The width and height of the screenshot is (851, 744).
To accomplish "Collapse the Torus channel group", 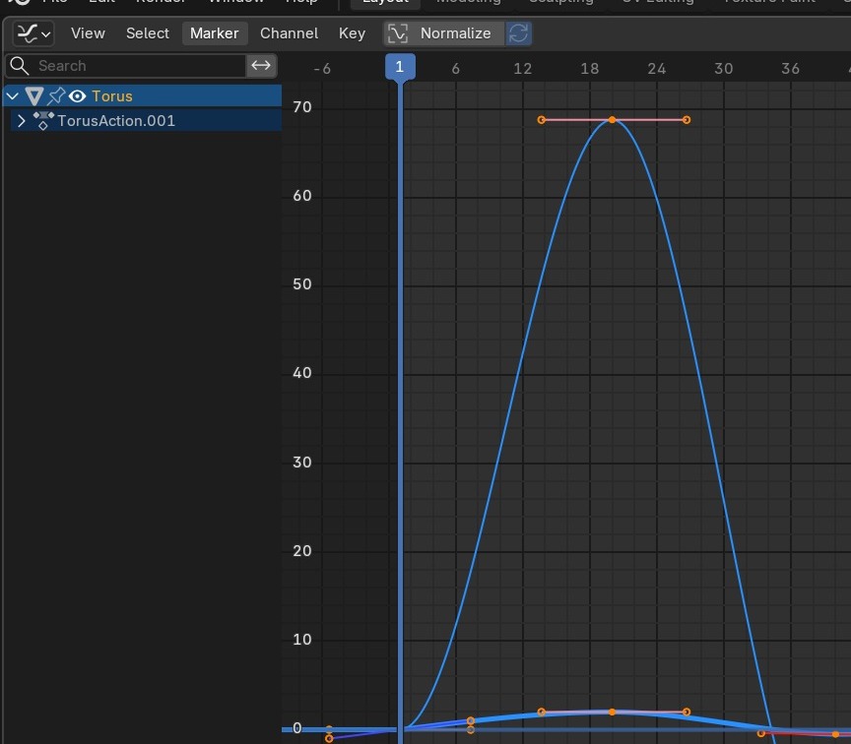I will (x=13, y=96).
